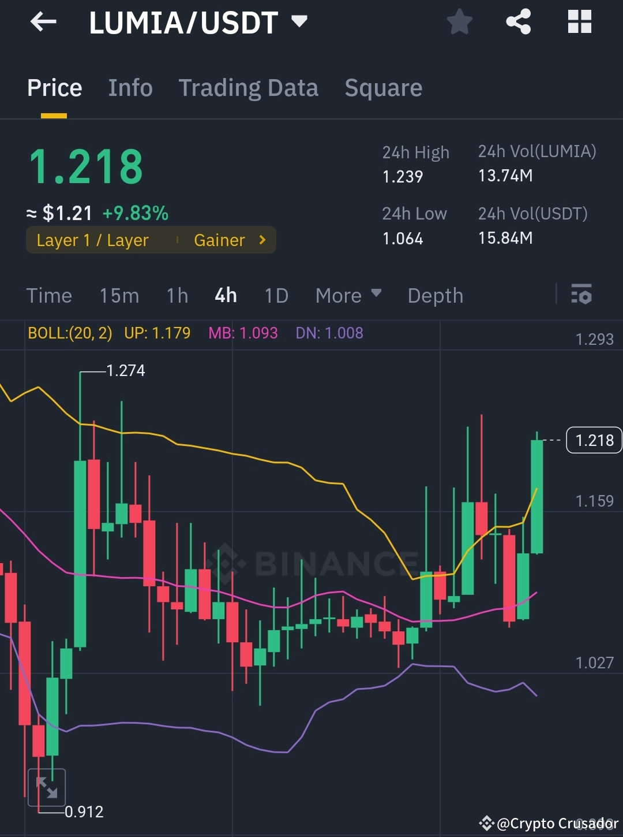Click the back arrow to exit chart
Screen dimensions: 623x837
[43, 22]
